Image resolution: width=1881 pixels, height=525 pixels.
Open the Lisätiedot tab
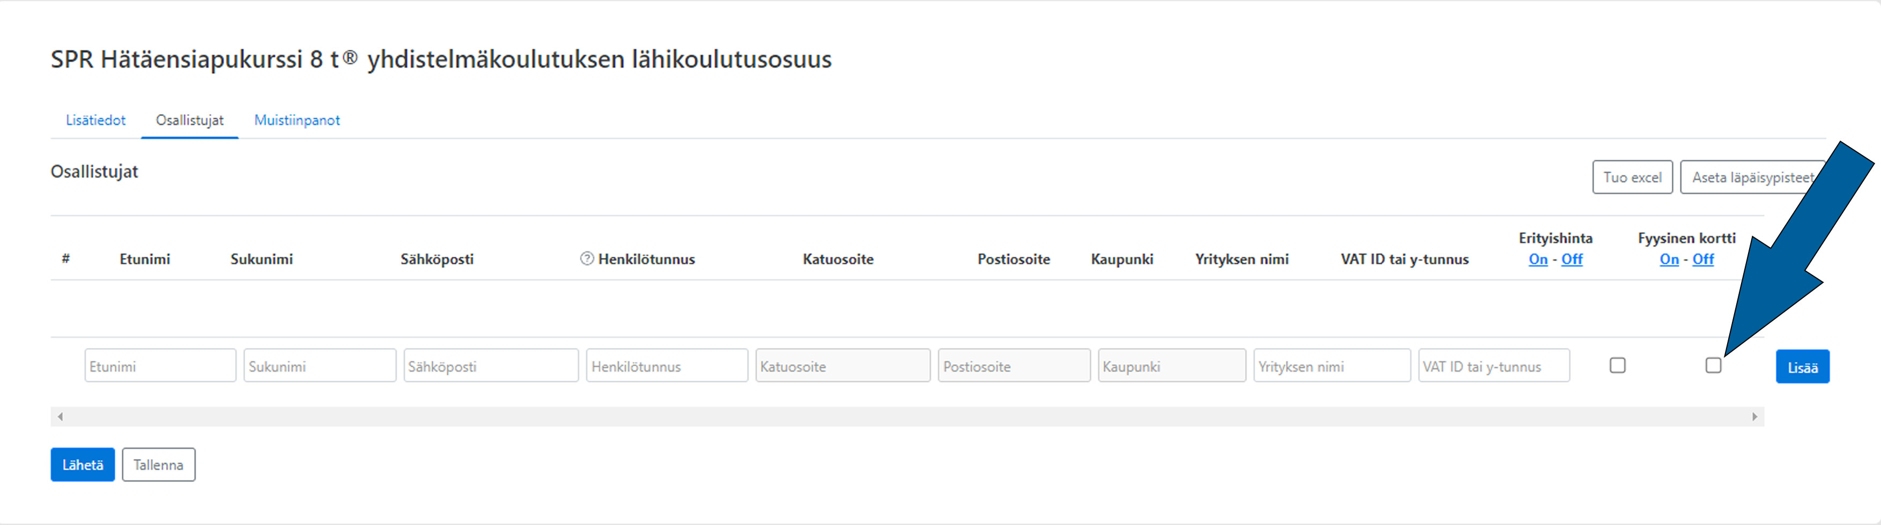tap(95, 121)
